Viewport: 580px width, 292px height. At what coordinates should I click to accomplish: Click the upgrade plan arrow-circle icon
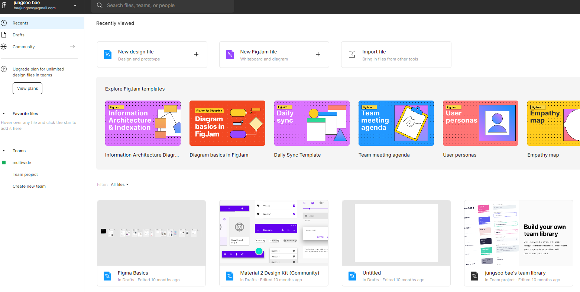4,69
